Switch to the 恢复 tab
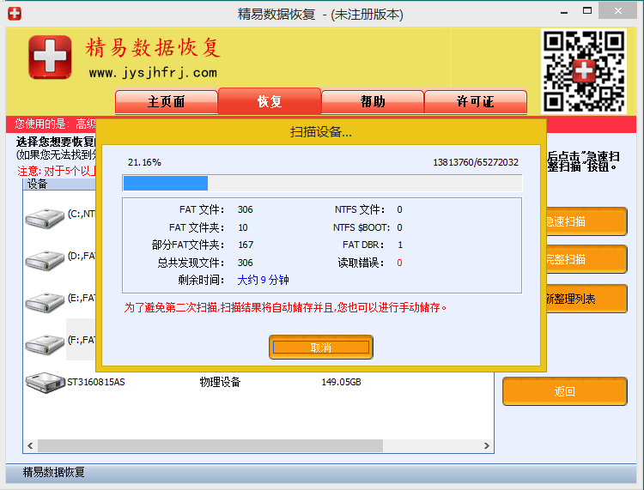 [270, 101]
